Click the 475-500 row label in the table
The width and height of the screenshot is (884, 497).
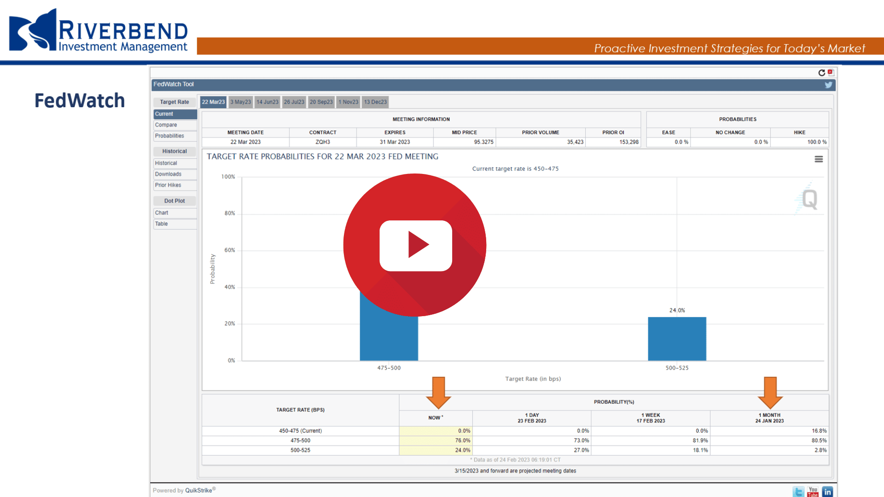tap(300, 441)
